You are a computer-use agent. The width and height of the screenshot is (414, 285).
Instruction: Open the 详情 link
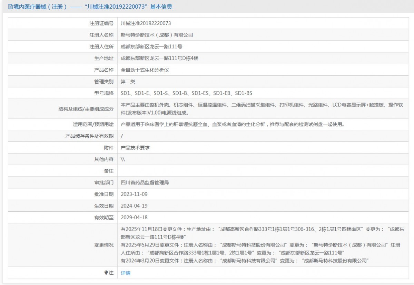pyautogui.click(x=126, y=273)
